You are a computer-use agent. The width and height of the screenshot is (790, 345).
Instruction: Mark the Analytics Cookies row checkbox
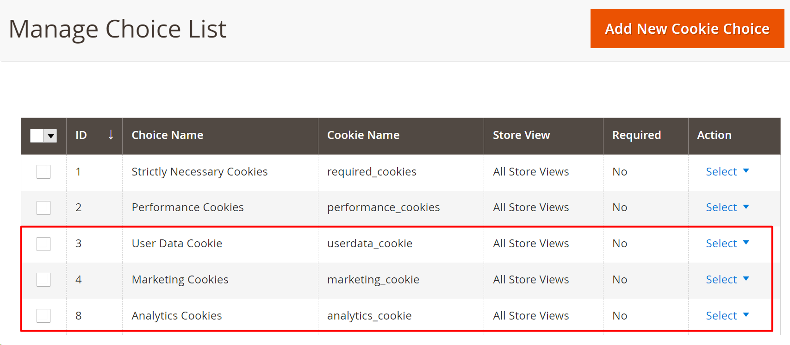click(44, 316)
